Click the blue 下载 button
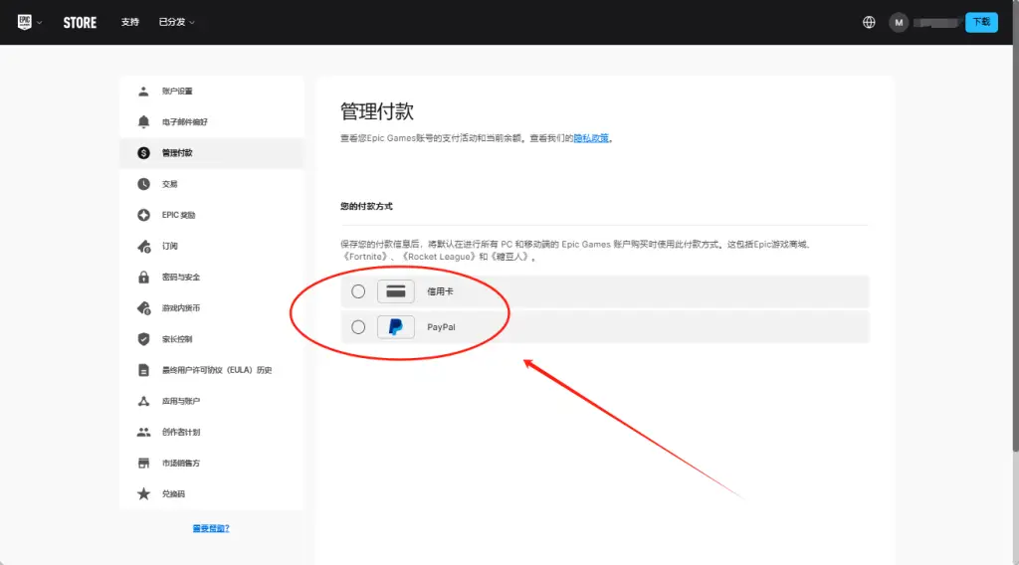 point(981,22)
